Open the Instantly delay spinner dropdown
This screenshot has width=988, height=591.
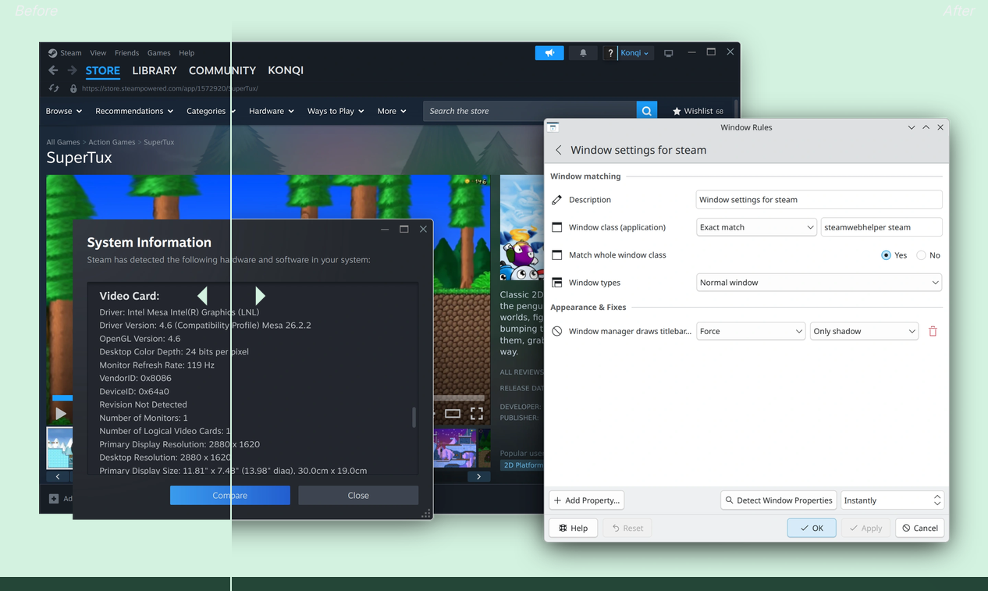coord(893,500)
